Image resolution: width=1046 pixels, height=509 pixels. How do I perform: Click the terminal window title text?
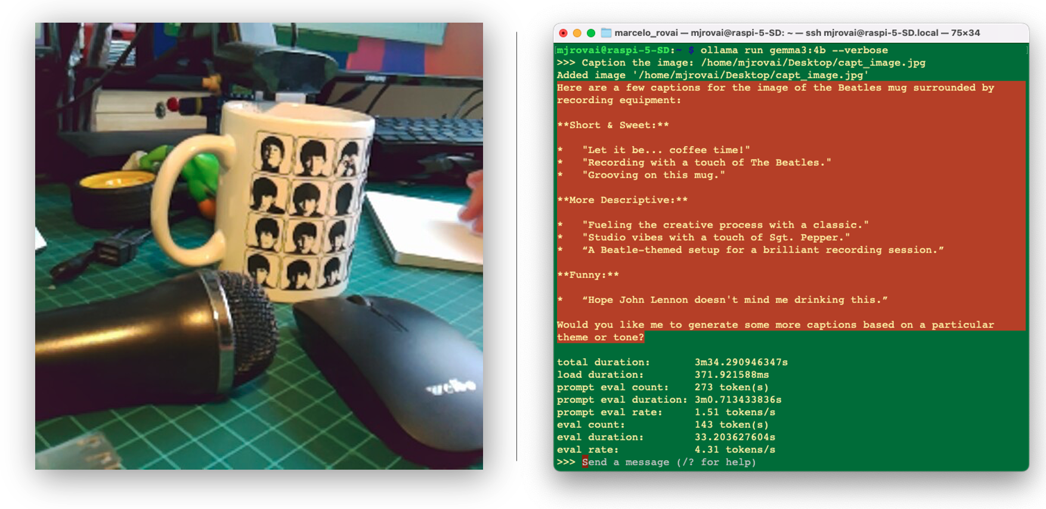click(x=797, y=33)
